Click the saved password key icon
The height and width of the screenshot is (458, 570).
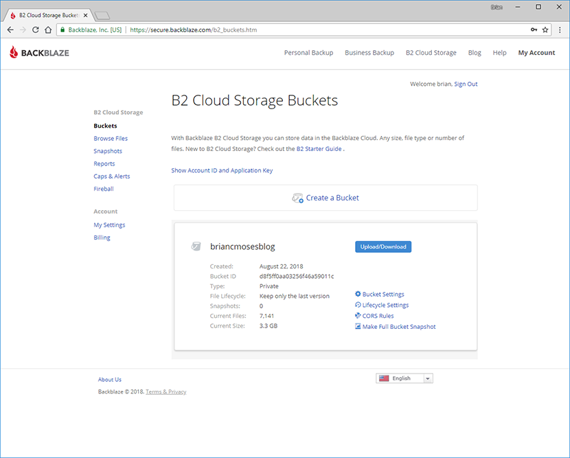(534, 30)
